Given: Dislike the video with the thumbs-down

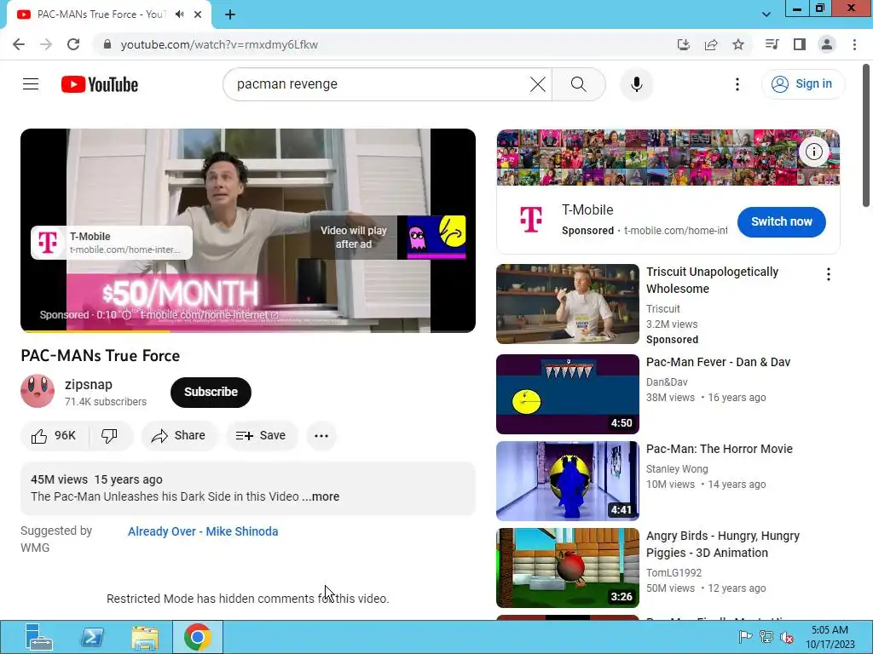Looking at the screenshot, I should tap(110, 435).
